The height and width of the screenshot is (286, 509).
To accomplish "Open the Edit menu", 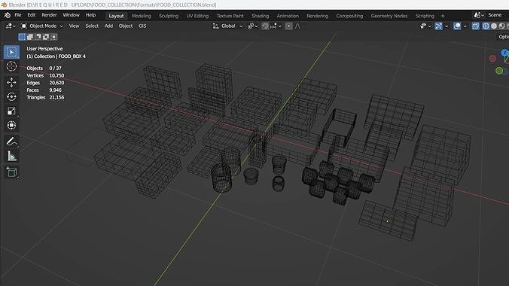I will [32, 15].
